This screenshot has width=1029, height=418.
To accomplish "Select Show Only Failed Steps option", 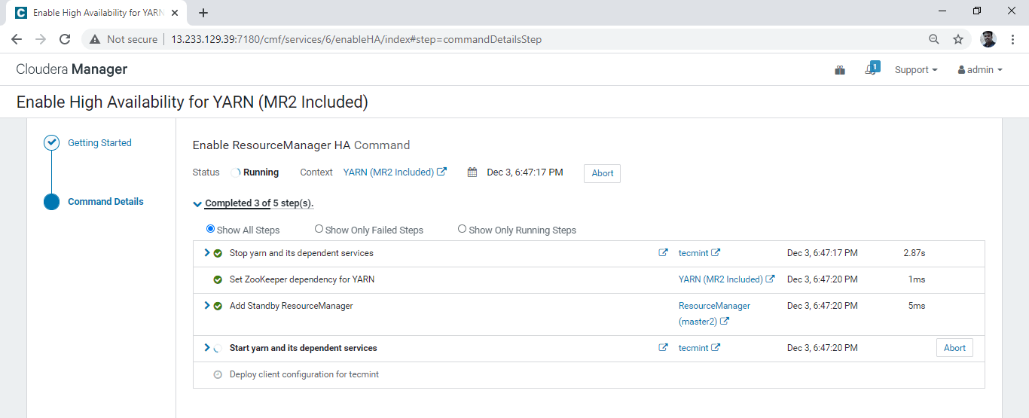I will 319,229.
